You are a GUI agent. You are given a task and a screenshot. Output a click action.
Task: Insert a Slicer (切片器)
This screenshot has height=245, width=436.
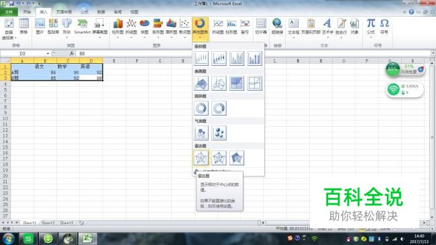point(261,27)
